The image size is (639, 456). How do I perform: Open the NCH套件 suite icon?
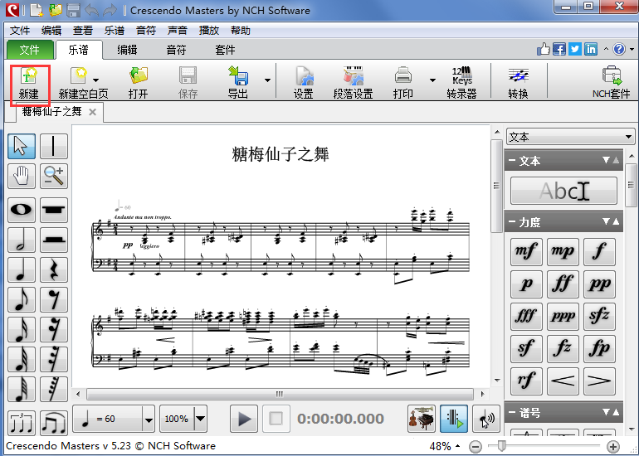pyautogui.click(x=611, y=83)
